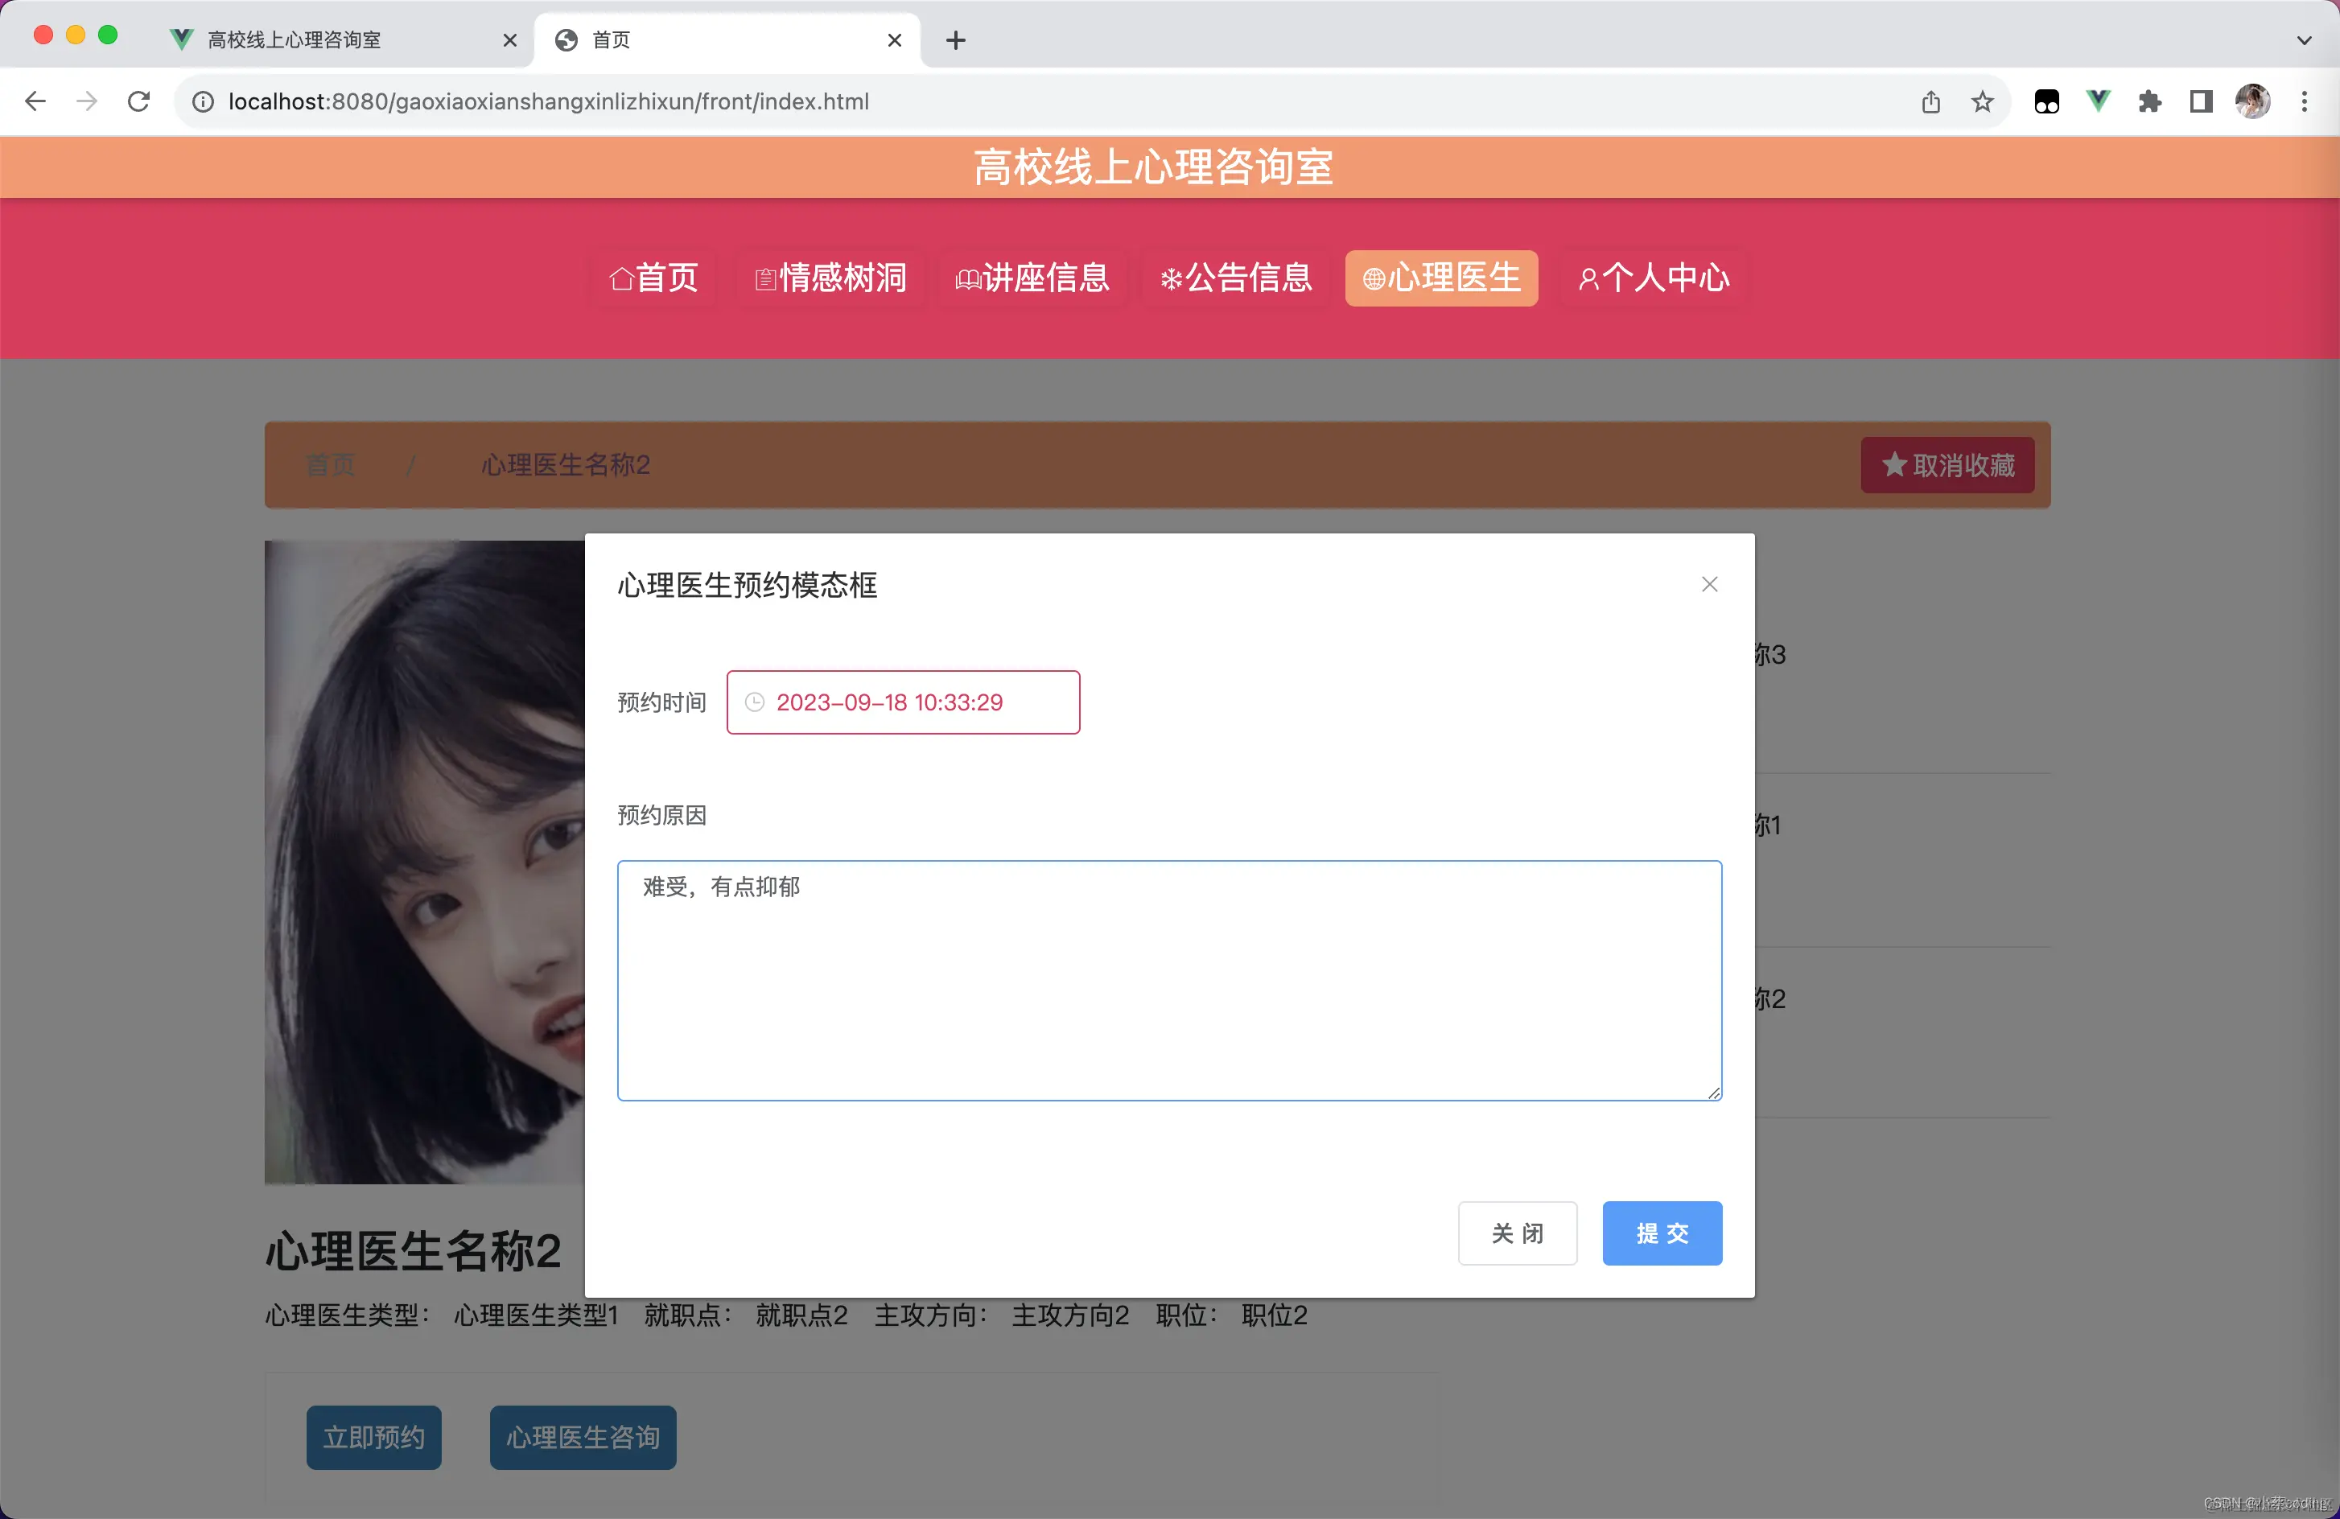Click the clock icon in 预约时间 field
Viewport: 2340px width, 1519px height.
(754, 702)
